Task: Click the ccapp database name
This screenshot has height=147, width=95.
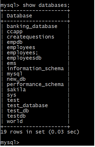Action: click(15, 32)
